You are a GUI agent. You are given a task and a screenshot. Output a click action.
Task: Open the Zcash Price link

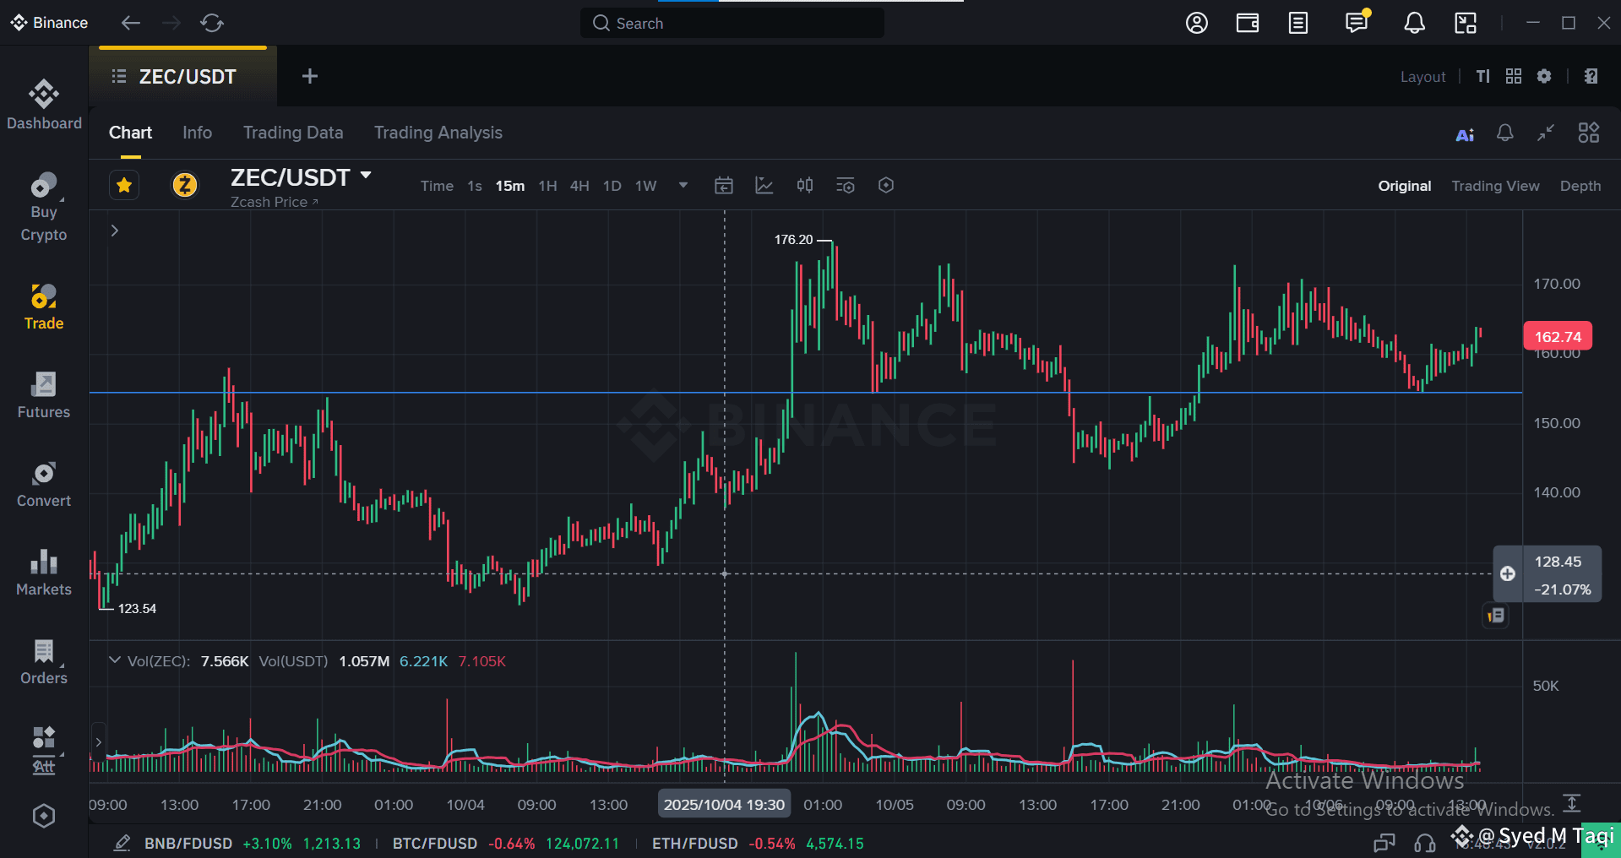tap(274, 202)
